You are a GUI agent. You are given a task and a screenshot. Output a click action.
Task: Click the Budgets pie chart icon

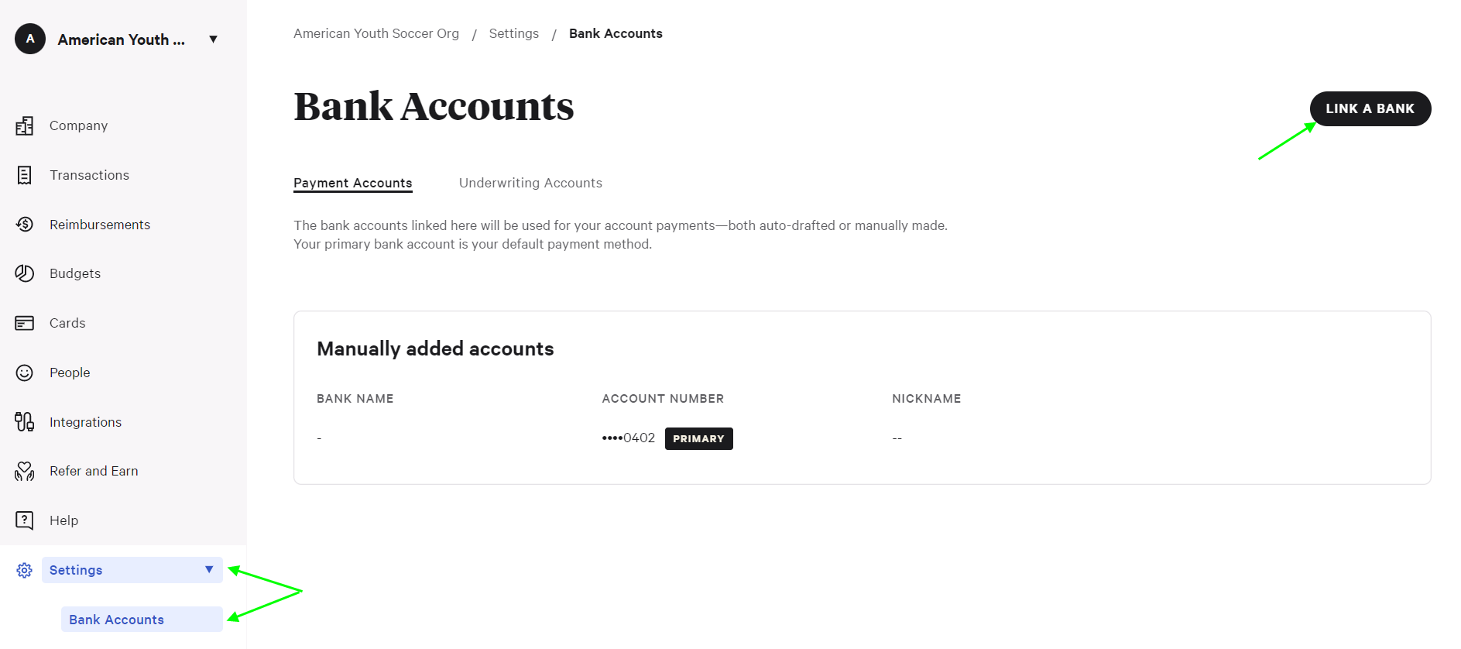point(25,273)
